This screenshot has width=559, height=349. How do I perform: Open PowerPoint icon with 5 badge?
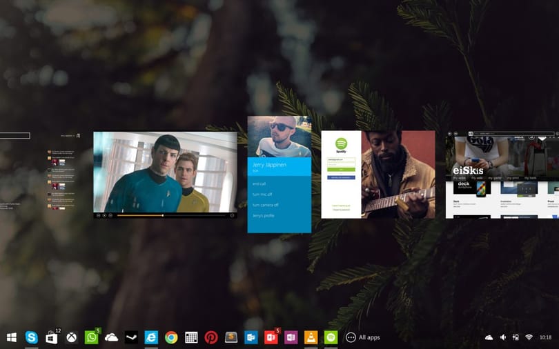tap(271, 337)
